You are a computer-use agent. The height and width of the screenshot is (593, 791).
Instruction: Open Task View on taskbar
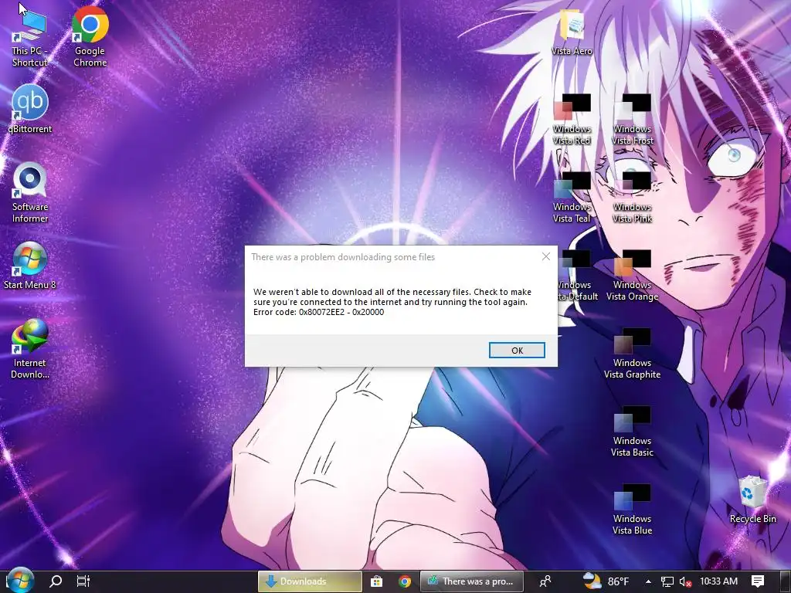pyautogui.click(x=83, y=581)
